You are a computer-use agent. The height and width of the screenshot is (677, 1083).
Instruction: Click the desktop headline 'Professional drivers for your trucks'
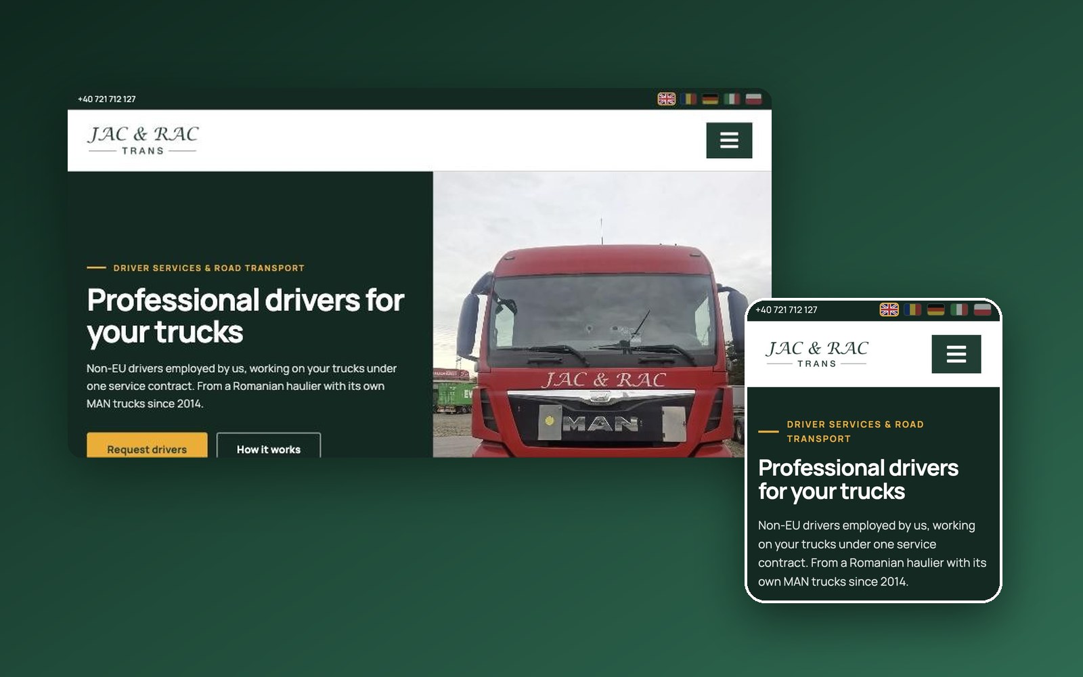coord(246,315)
